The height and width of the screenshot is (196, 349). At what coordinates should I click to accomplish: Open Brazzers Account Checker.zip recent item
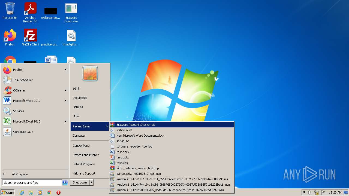(x=172, y=125)
